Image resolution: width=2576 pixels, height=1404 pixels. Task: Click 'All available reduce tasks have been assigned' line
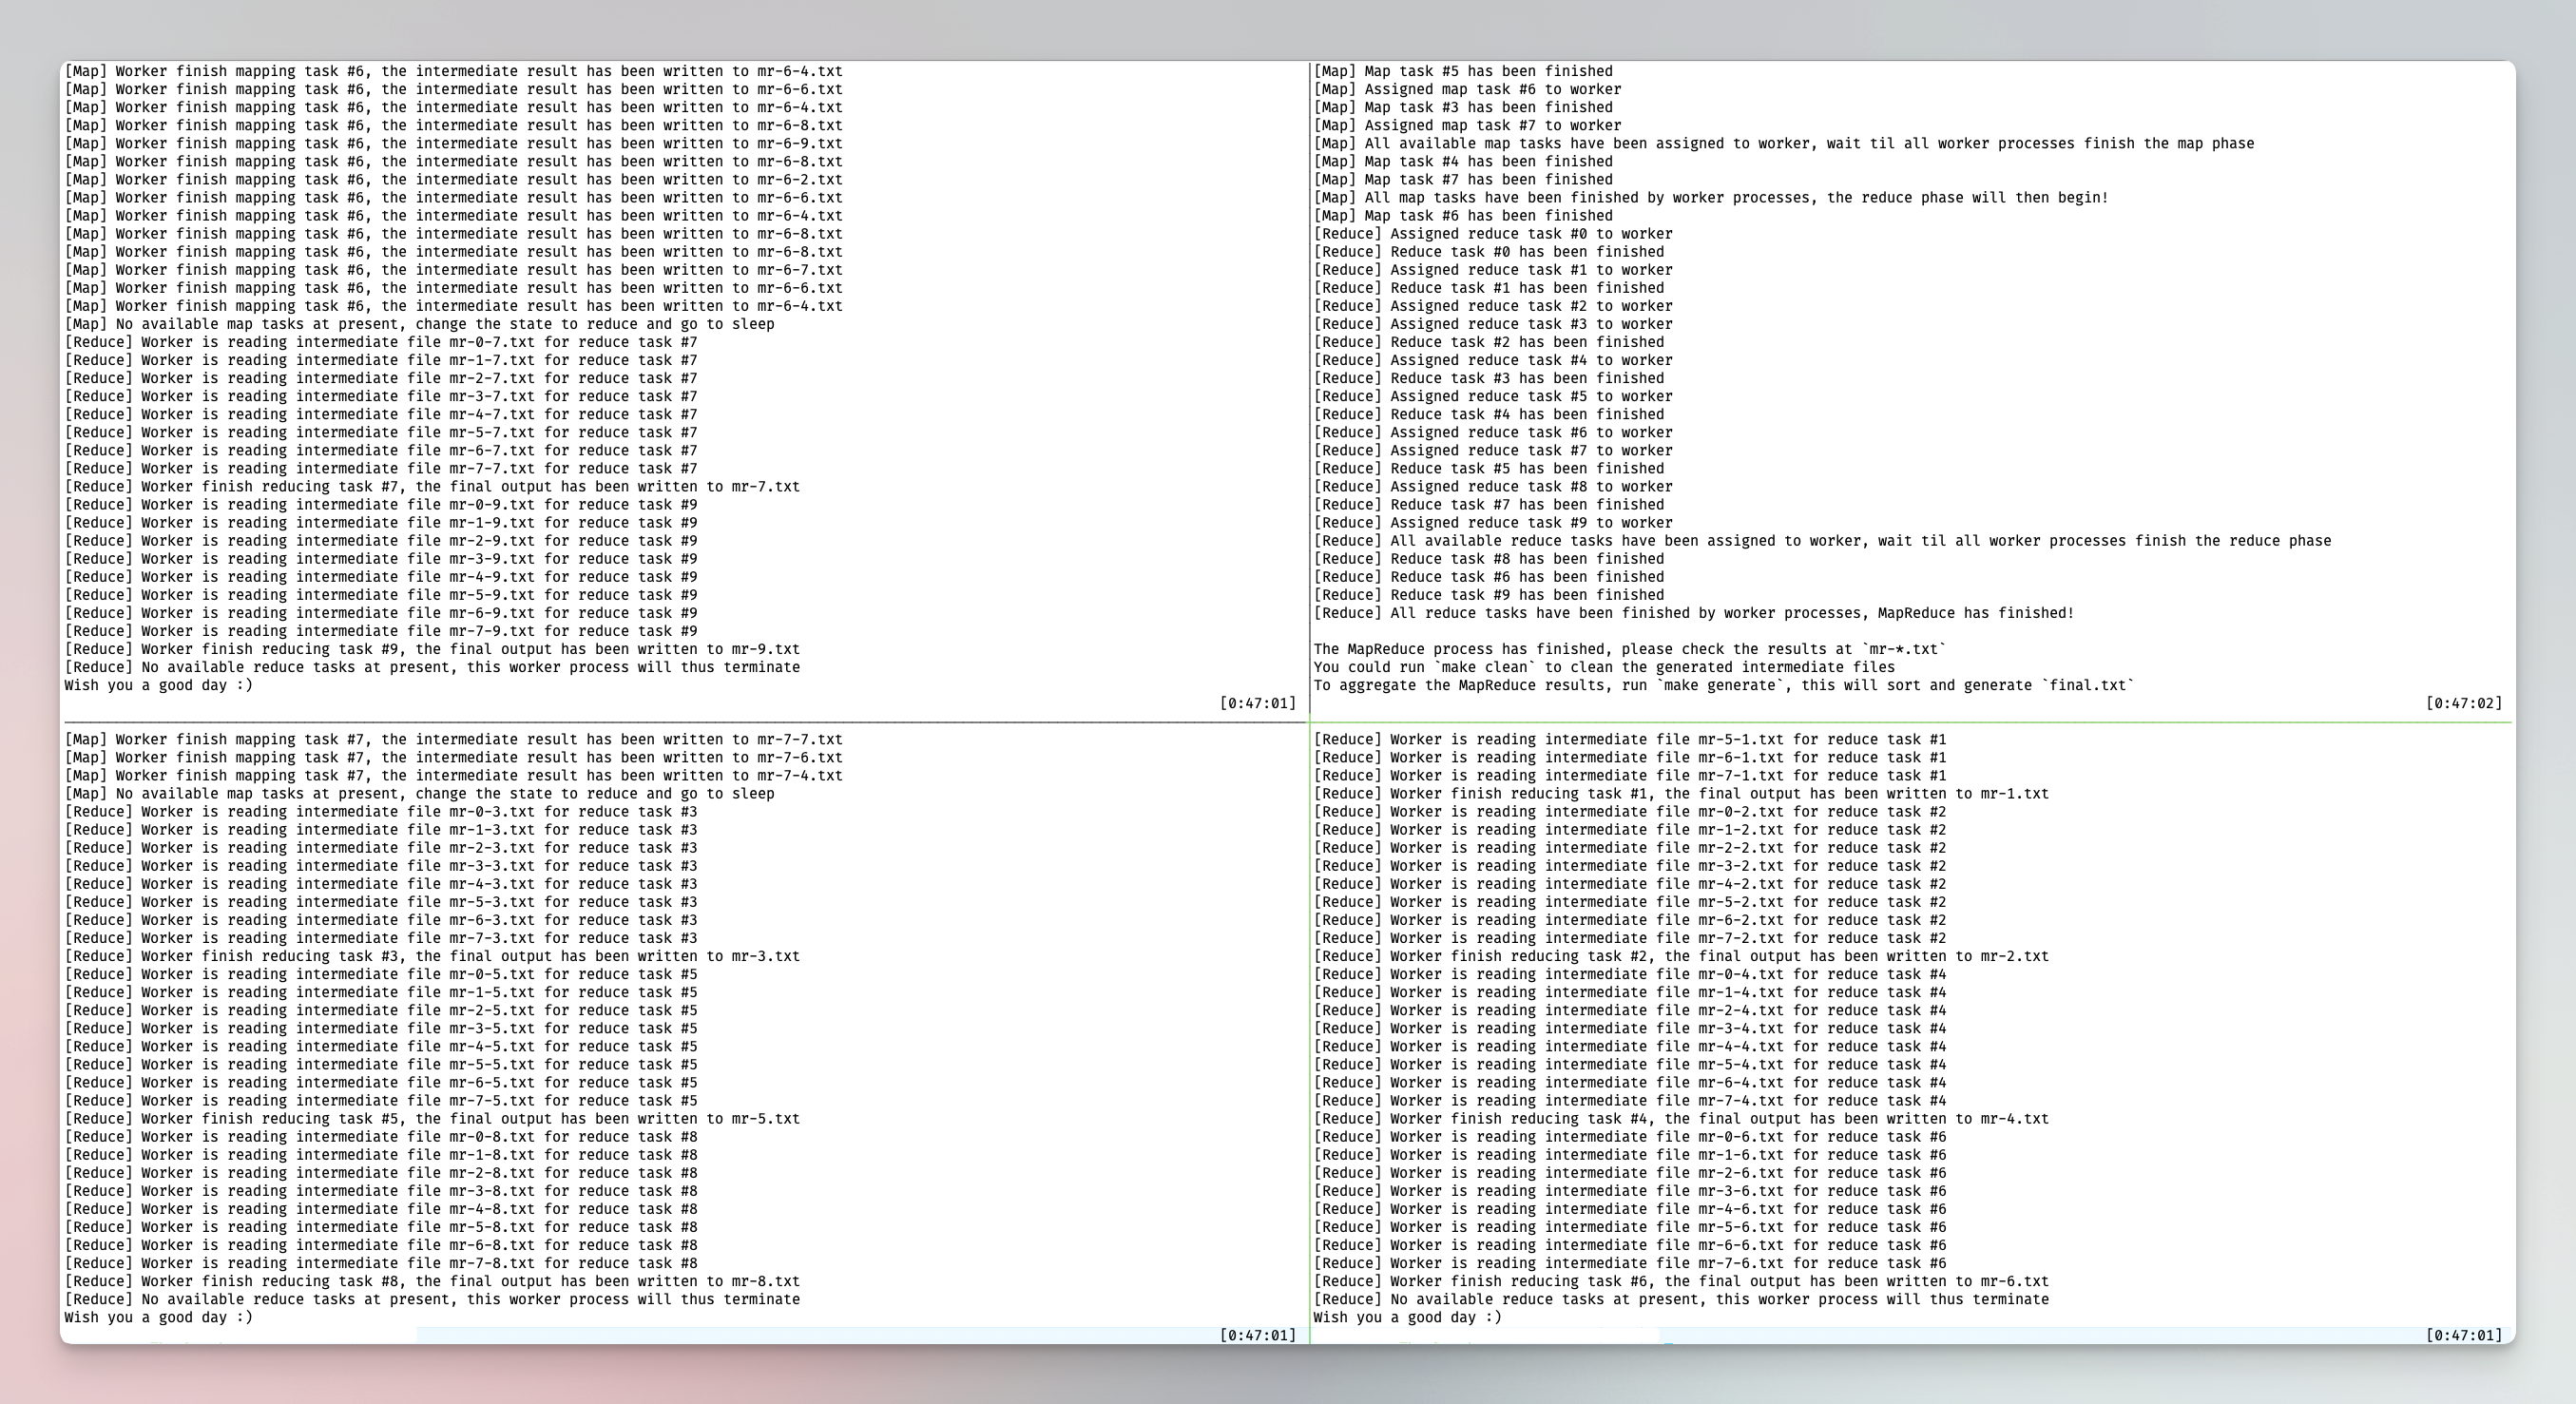click(1822, 540)
